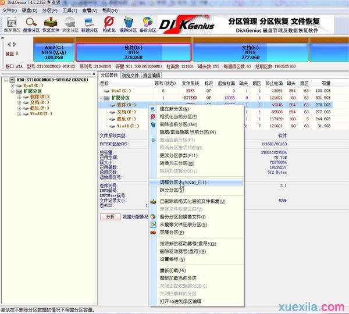This screenshot has width=349, height=314.
Task: Click the 保存更改 save changes toolbar icon
Action: point(12,24)
